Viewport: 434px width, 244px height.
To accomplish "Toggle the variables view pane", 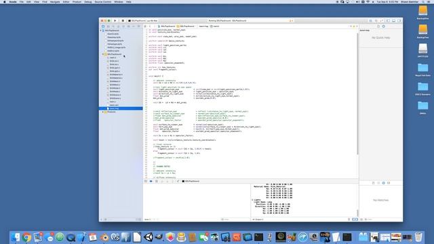I will coord(353,220).
